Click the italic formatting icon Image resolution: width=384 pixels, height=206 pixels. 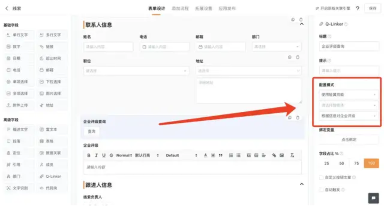96,155
